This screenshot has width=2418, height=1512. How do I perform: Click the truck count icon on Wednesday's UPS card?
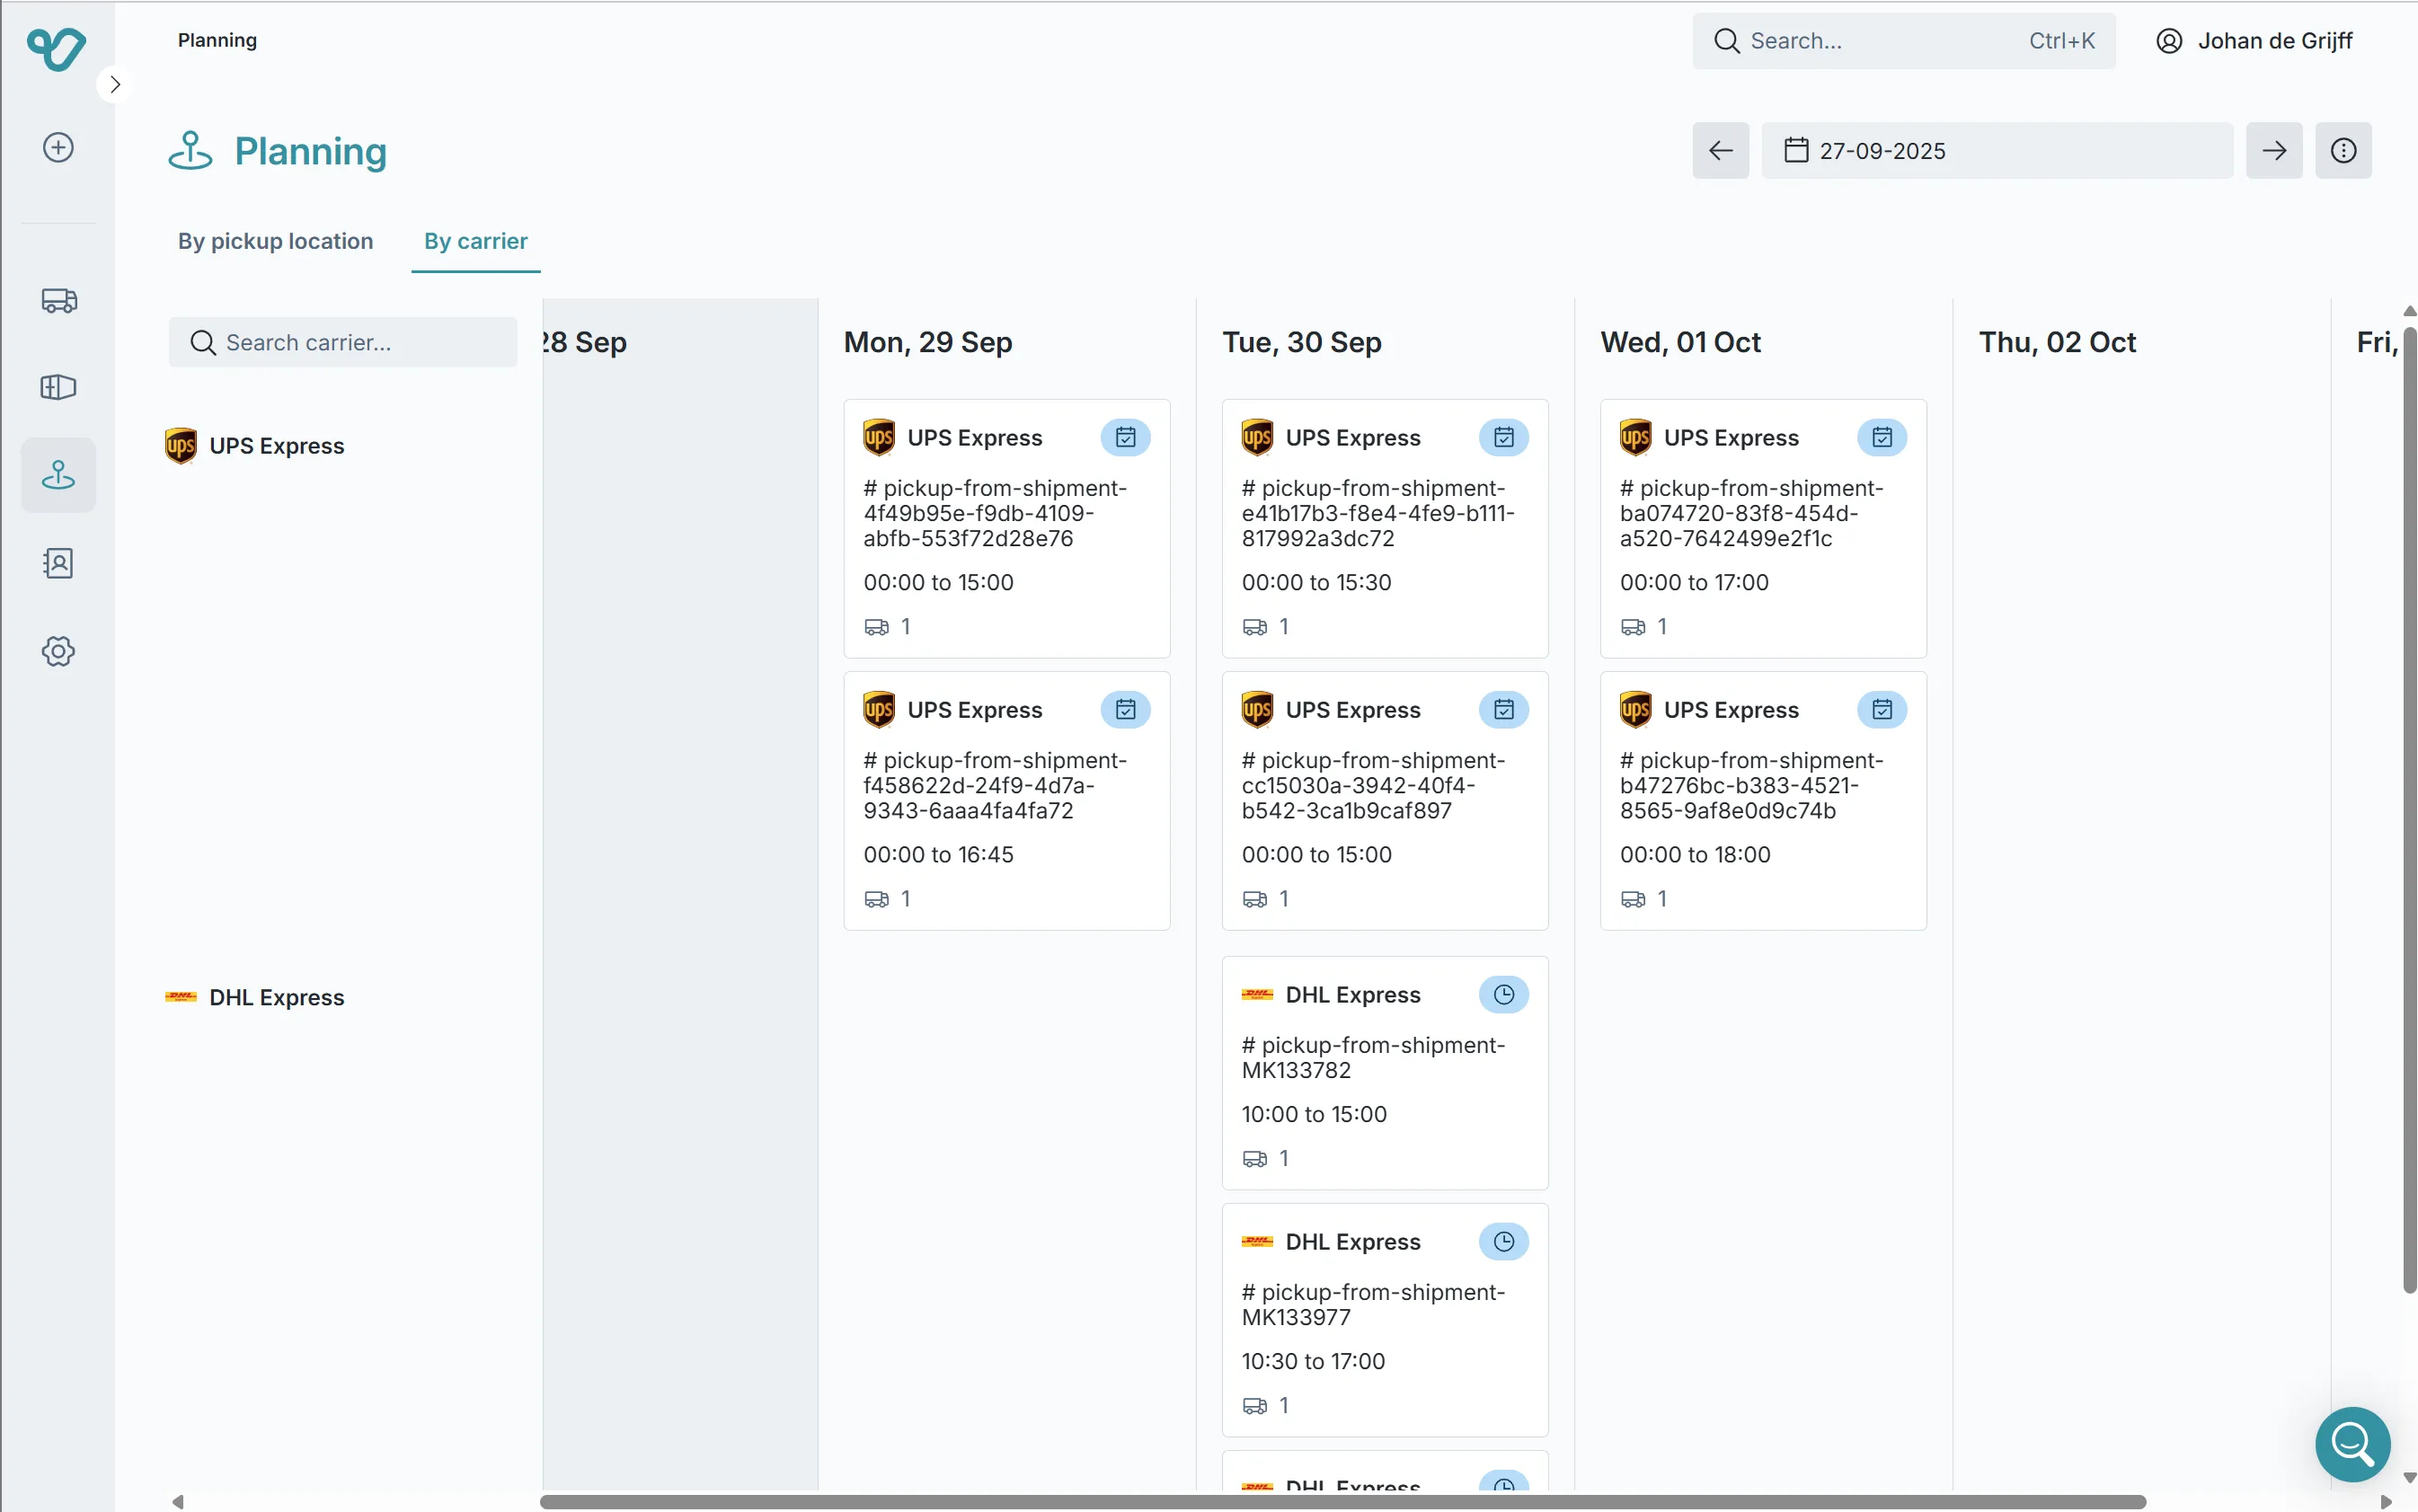click(x=1634, y=626)
